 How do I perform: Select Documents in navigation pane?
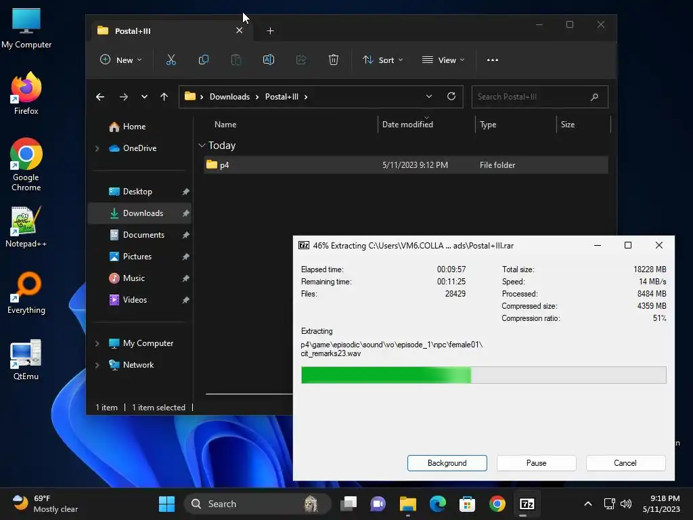139,235
